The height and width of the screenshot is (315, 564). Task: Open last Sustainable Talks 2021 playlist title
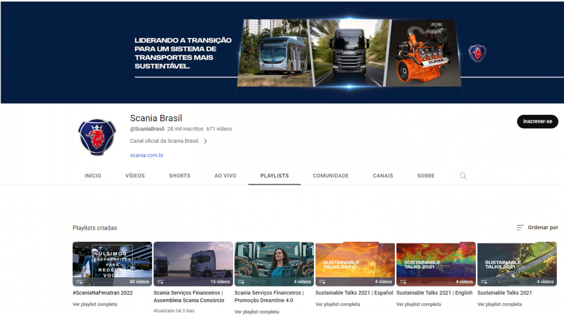pos(504,293)
